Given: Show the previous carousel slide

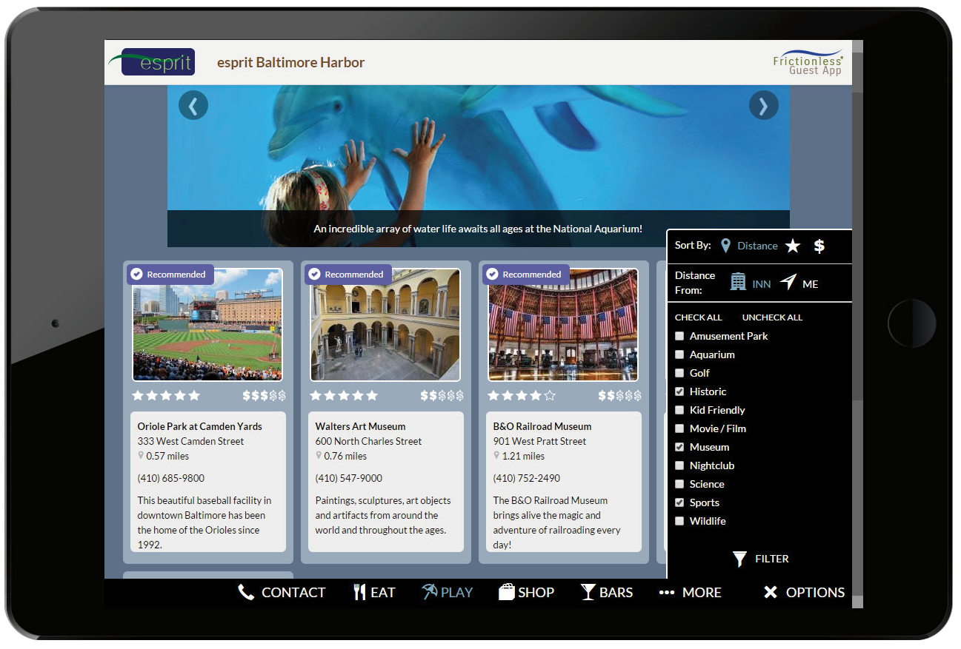Looking at the screenshot, I should (193, 106).
